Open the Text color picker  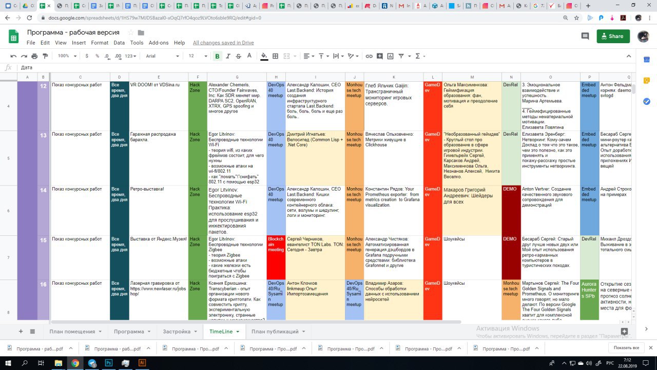pos(249,56)
